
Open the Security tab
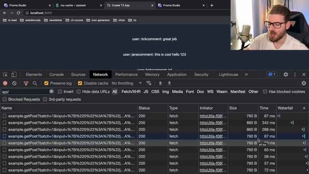coord(201,74)
